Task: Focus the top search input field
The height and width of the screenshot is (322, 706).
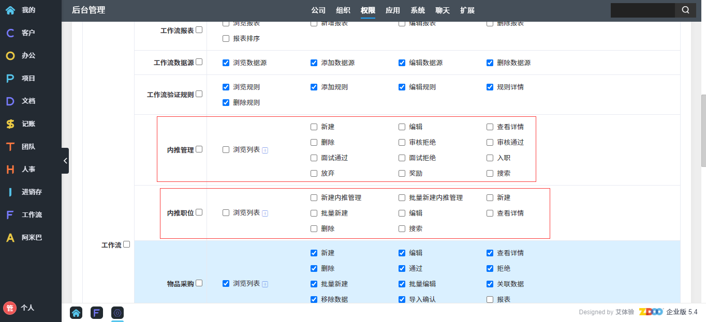Action: (642, 10)
